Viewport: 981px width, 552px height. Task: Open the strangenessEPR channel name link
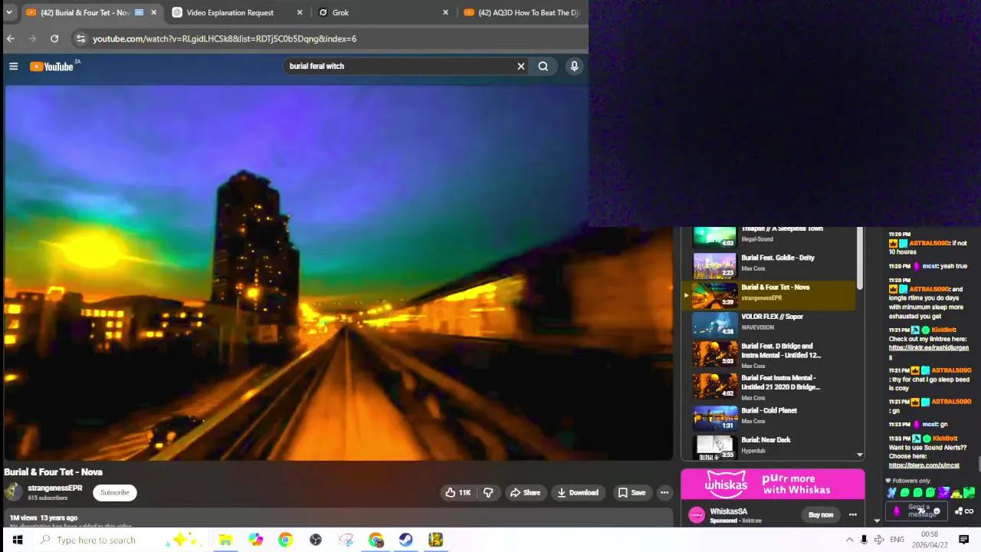(55, 488)
